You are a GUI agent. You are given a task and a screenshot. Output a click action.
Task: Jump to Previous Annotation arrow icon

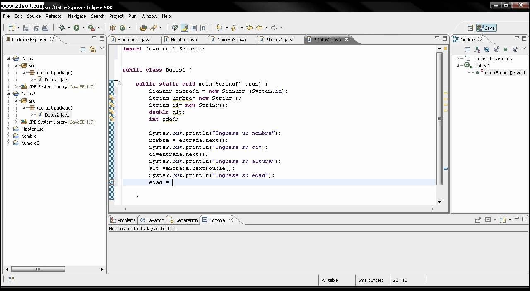[x=234, y=28]
